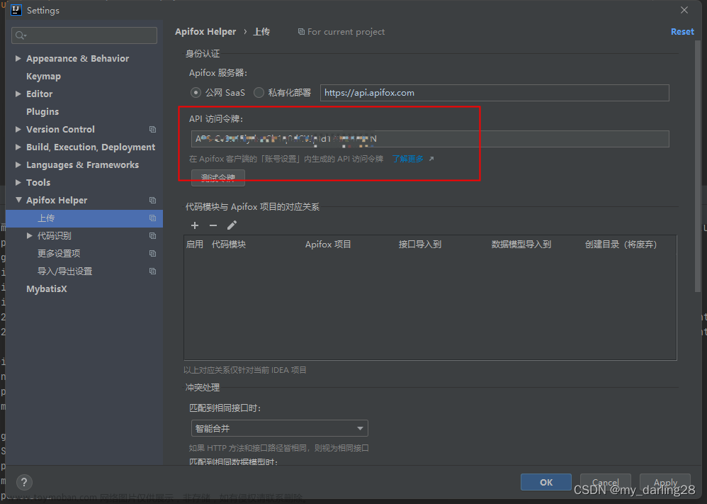
Task: Close the Settings dialog
Action: click(x=684, y=10)
